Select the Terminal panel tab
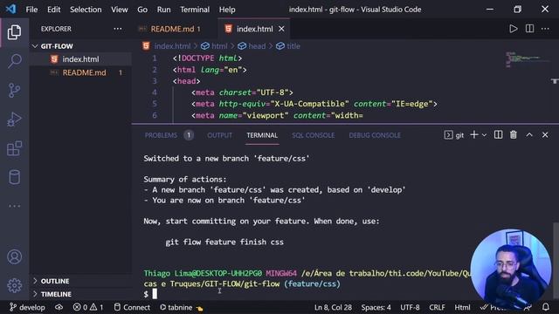The image size is (559, 314). pyautogui.click(x=262, y=135)
